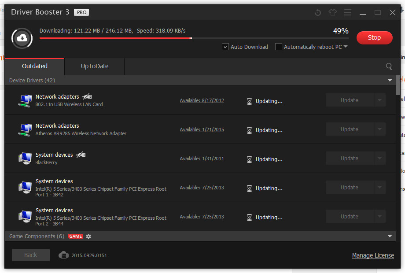Click the PRO badge next to title
This screenshot has width=405, height=273.
pyautogui.click(x=81, y=12)
